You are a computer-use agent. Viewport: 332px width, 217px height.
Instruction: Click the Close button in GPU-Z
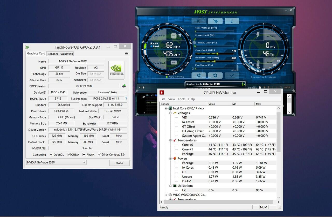click(119, 163)
